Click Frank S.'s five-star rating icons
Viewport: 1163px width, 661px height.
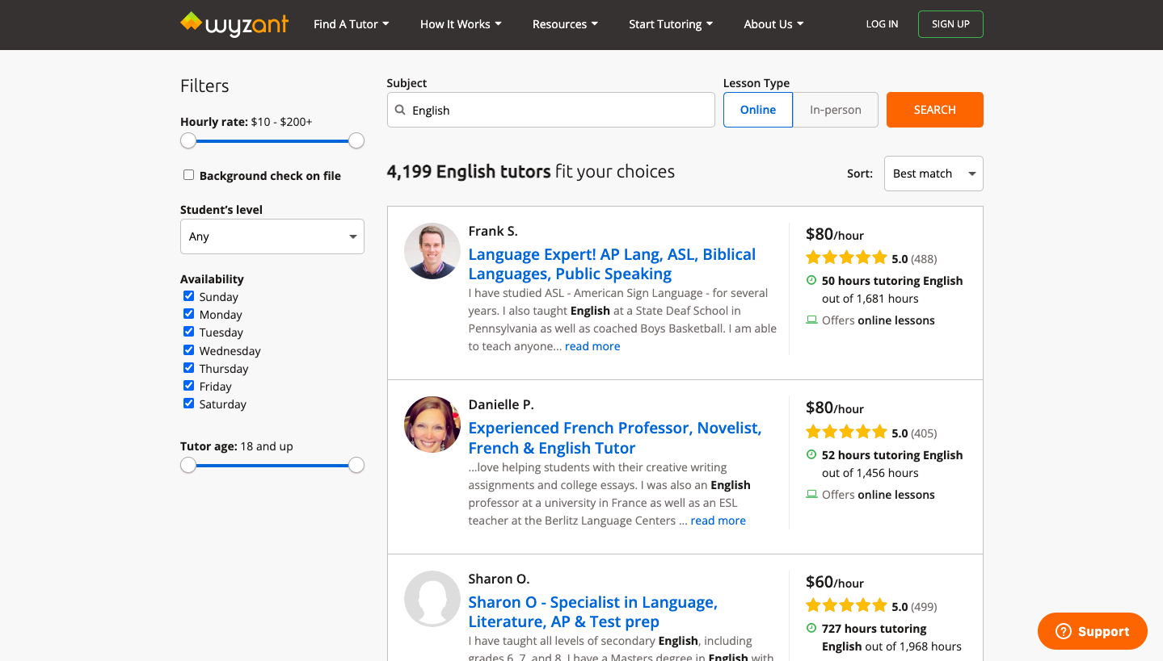pos(846,258)
